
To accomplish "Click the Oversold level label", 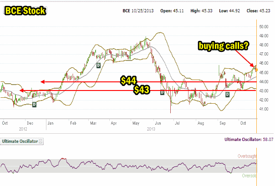I will click(x=249, y=176).
